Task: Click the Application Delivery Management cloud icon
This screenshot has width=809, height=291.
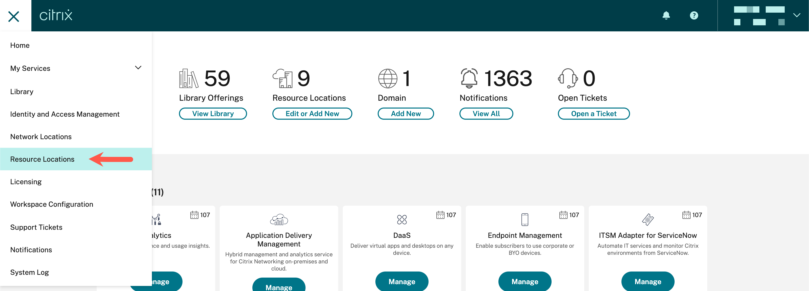Action: (278, 219)
